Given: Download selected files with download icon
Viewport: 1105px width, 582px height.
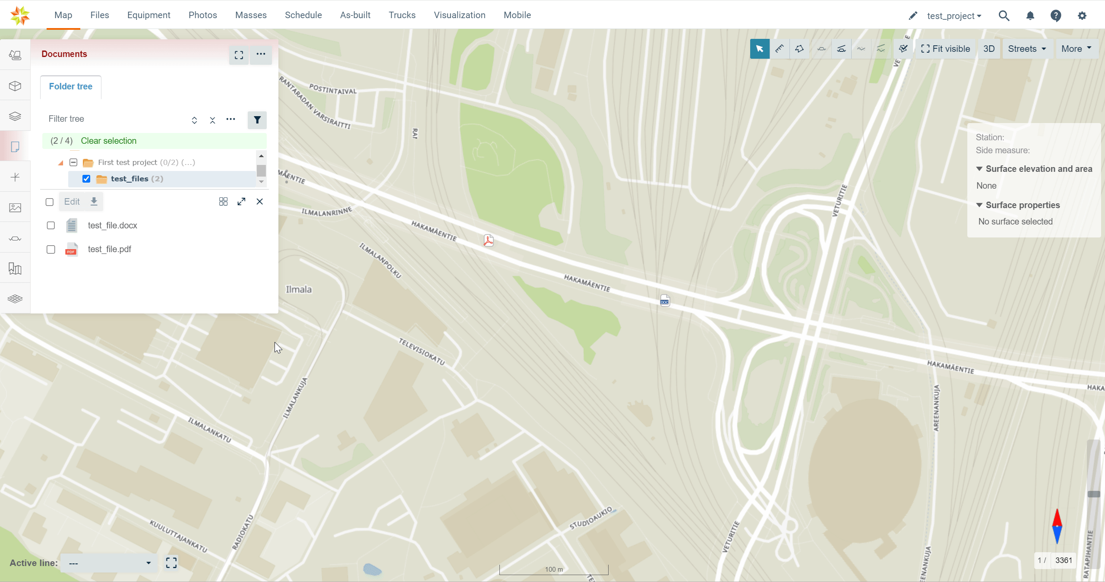Looking at the screenshot, I should (94, 202).
